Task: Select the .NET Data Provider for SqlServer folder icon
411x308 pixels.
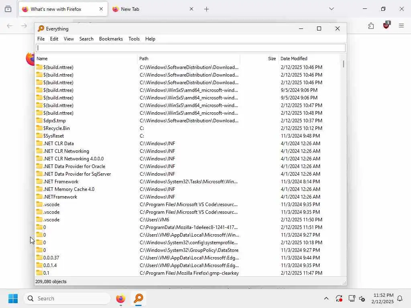Action: 39,174
